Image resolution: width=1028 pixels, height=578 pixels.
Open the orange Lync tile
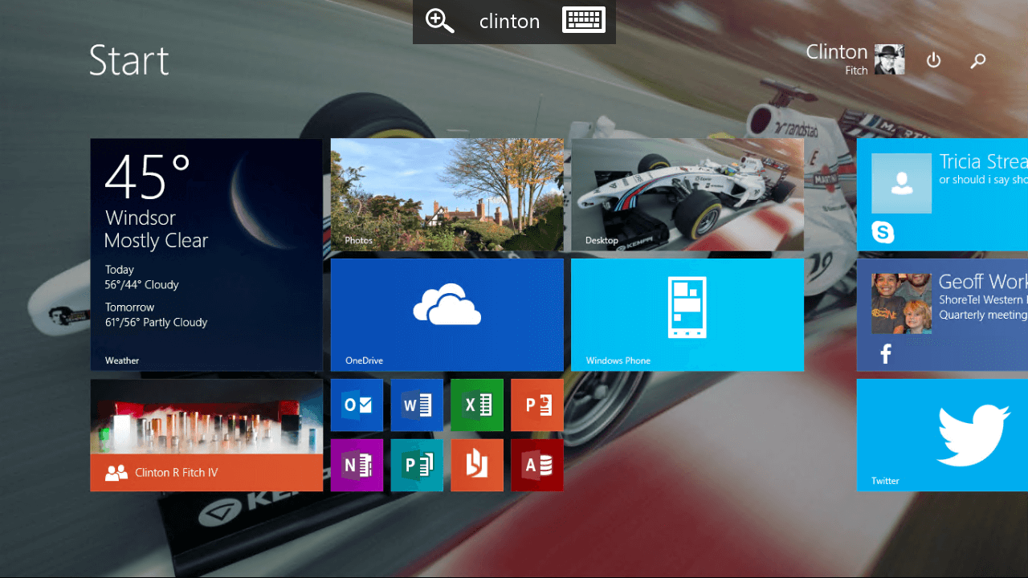477,465
